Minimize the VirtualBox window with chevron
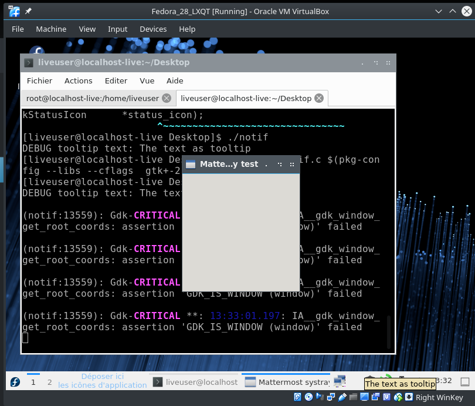The image size is (475, 406). (438, 11)
